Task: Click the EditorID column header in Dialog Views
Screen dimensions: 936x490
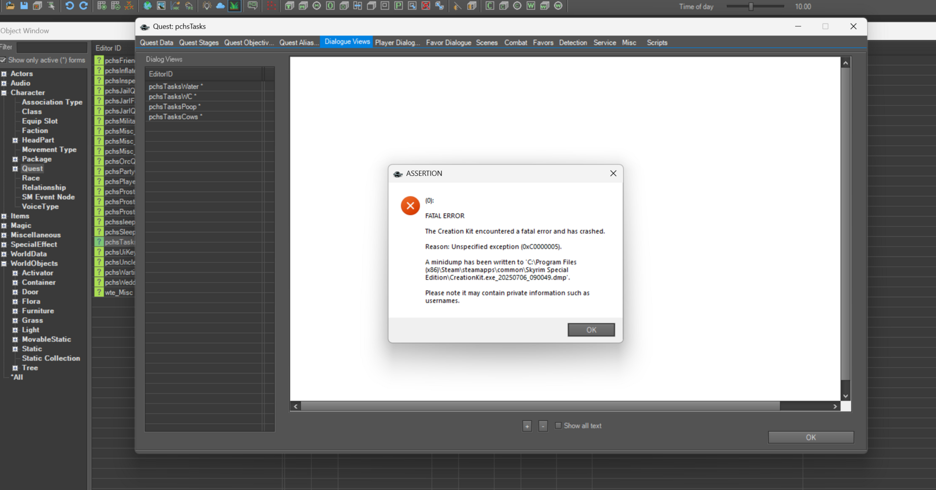Action: 205,74
